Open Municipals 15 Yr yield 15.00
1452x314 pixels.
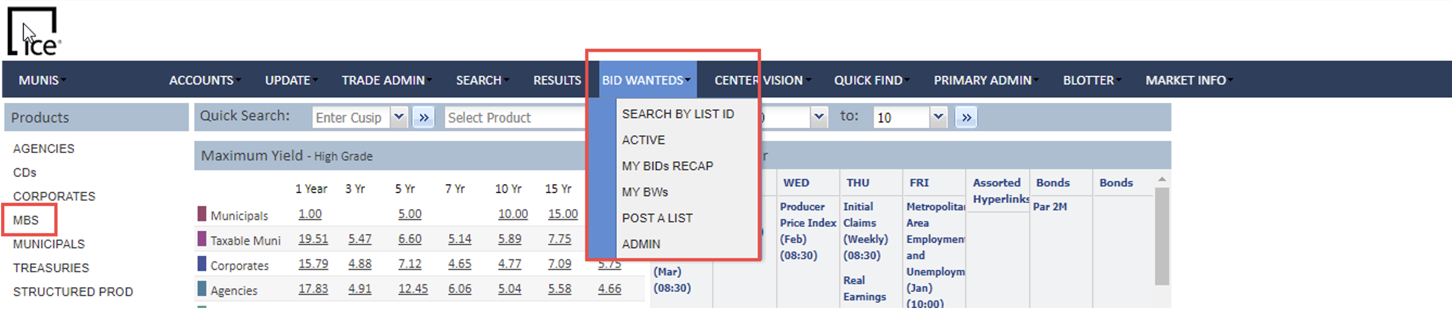tap(563, 215)
